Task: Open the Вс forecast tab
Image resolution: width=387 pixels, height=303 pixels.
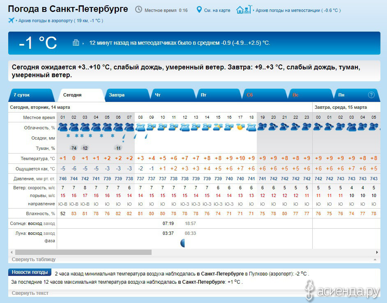Action: point(310,95)
